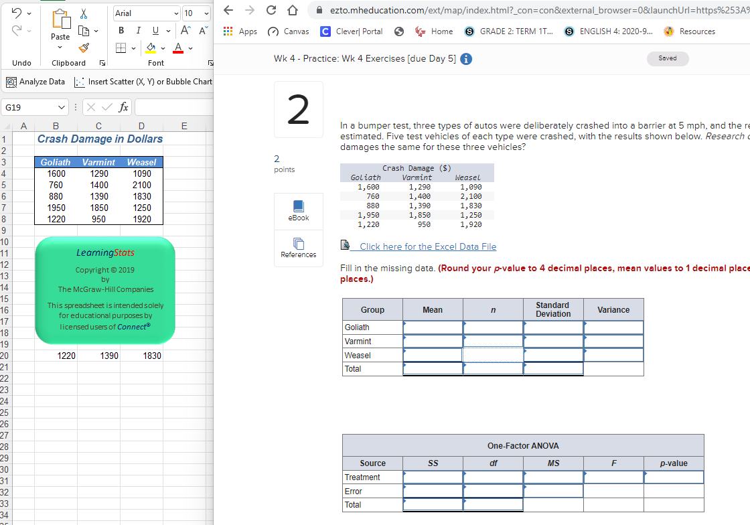Open font color dropdown arrow
750x525 pixels.
[190, 48]
